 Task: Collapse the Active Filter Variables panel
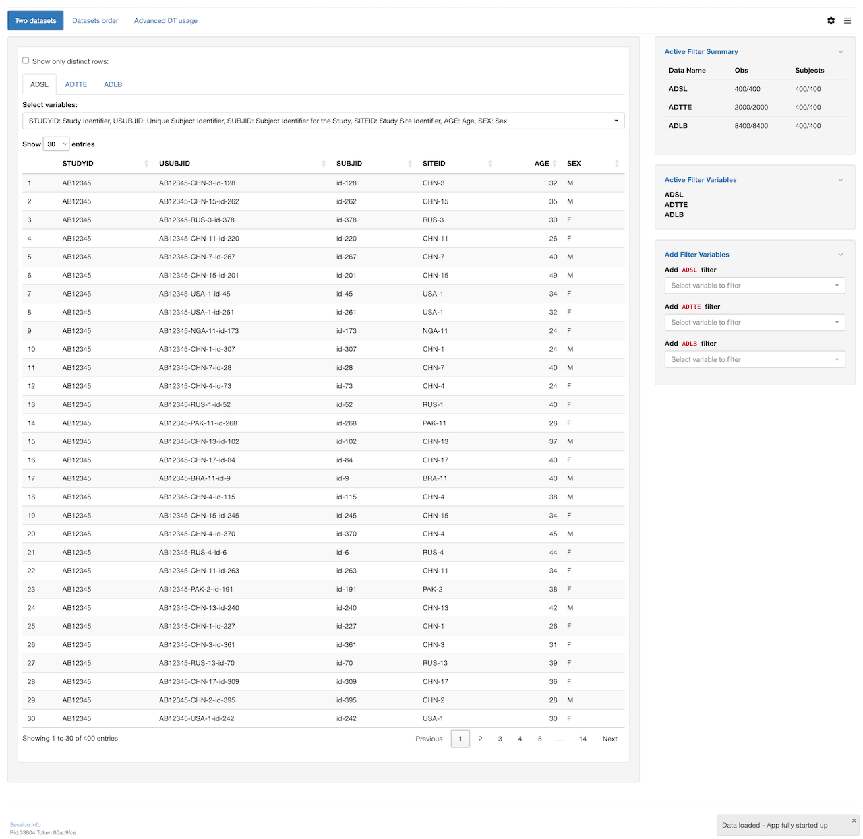pyautogui.click(x=841, y=180)
